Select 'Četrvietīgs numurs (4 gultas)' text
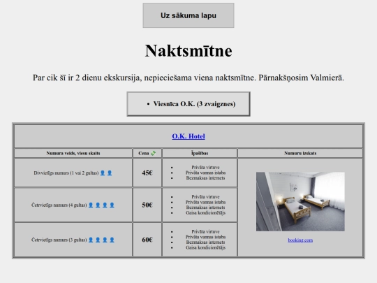 click(59, 205)
